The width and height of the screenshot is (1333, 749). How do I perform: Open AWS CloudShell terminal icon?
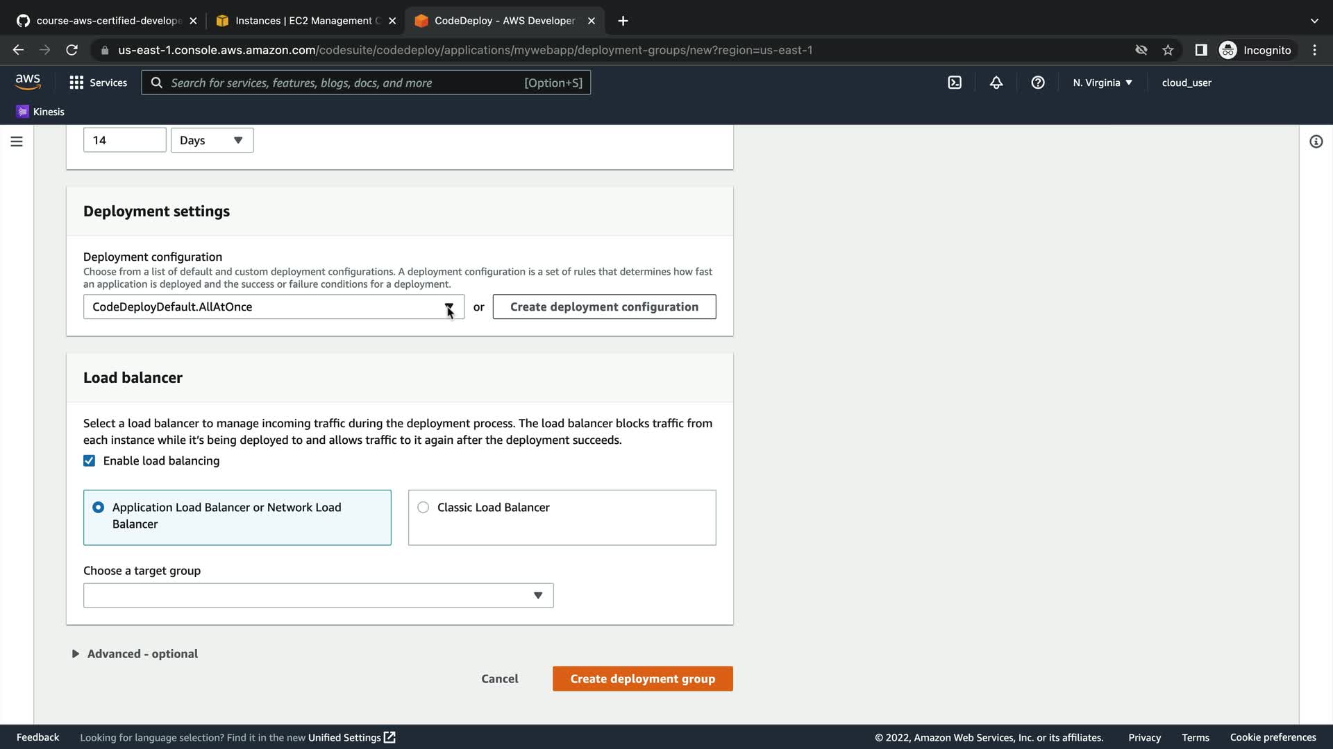pyautogui.click(x=955, y=83)
